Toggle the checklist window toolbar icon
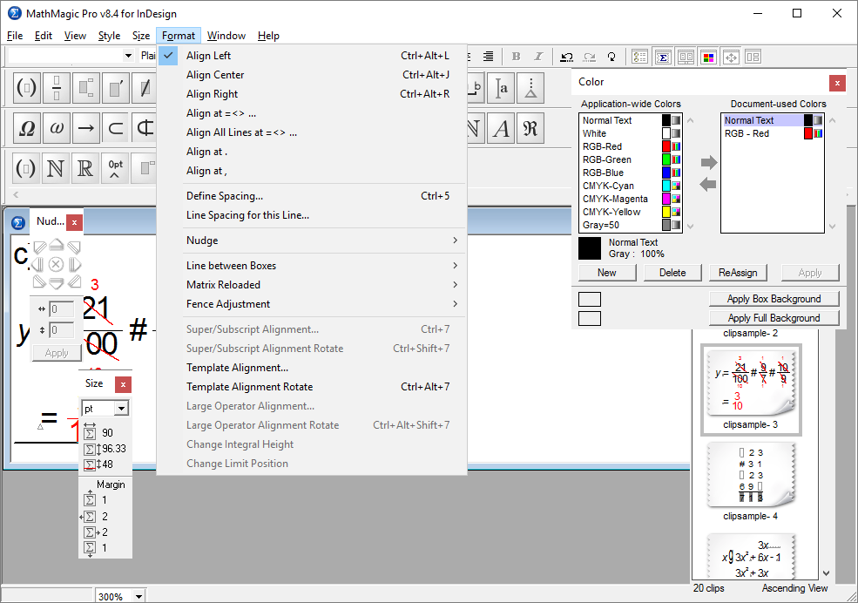The width and height of the screenshot is (858, 603). [x=639, y=57]
